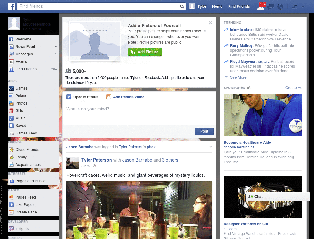Click the Find Friends sidebar icon
Viewport: 318px width, 239px height.
coord(11,69)
